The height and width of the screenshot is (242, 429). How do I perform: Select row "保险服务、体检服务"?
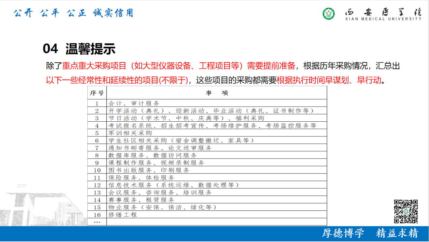pyautogui.click(x=207, y=178)
